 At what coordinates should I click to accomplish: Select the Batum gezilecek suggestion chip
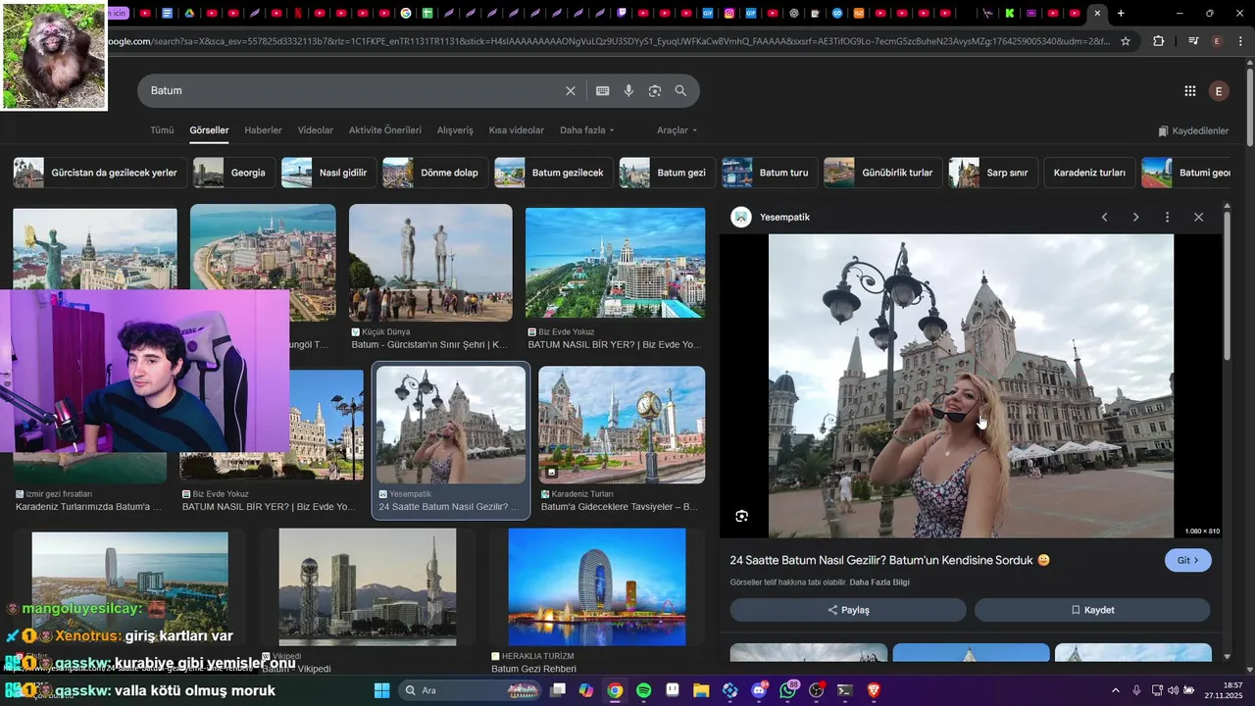[554, 173]
